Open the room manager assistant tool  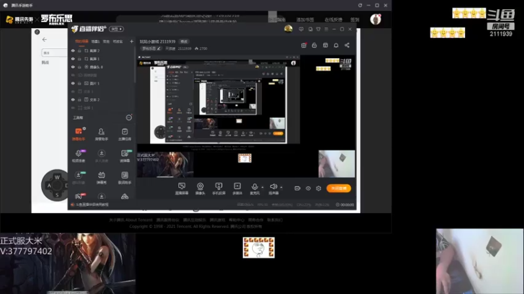pos(102,134)
